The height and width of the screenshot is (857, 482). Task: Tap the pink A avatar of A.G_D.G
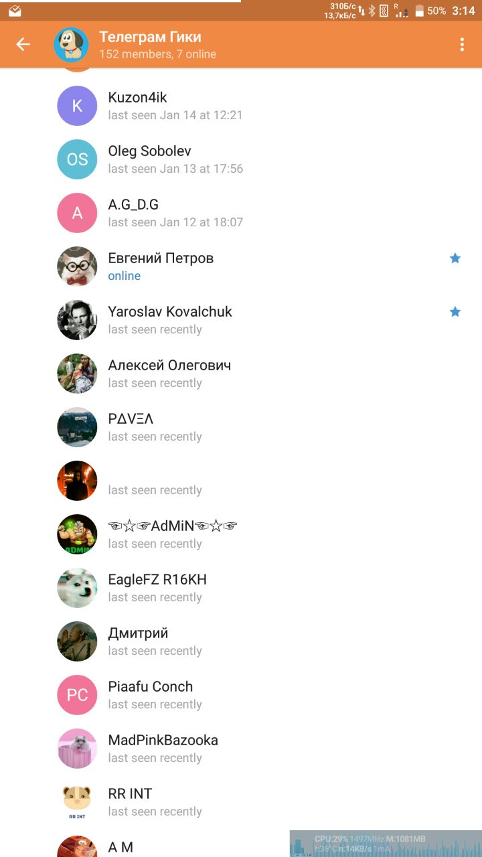[x=77, y=213]
